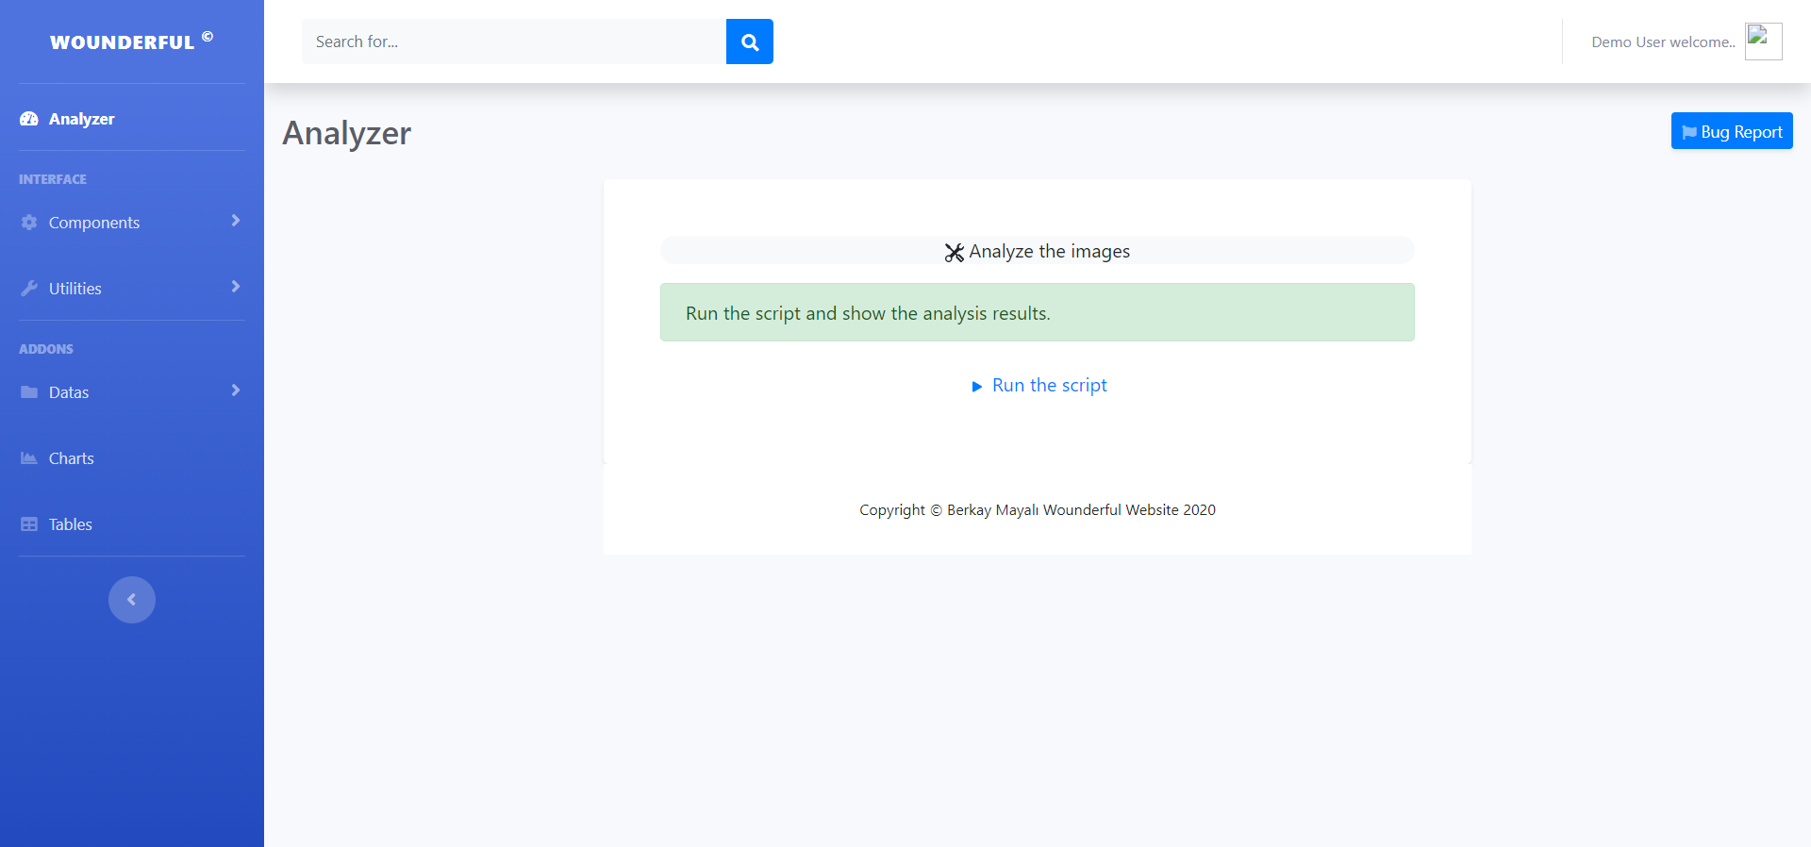Click the Tables grid icon
1811x847 pixels.
click(29, 524)
